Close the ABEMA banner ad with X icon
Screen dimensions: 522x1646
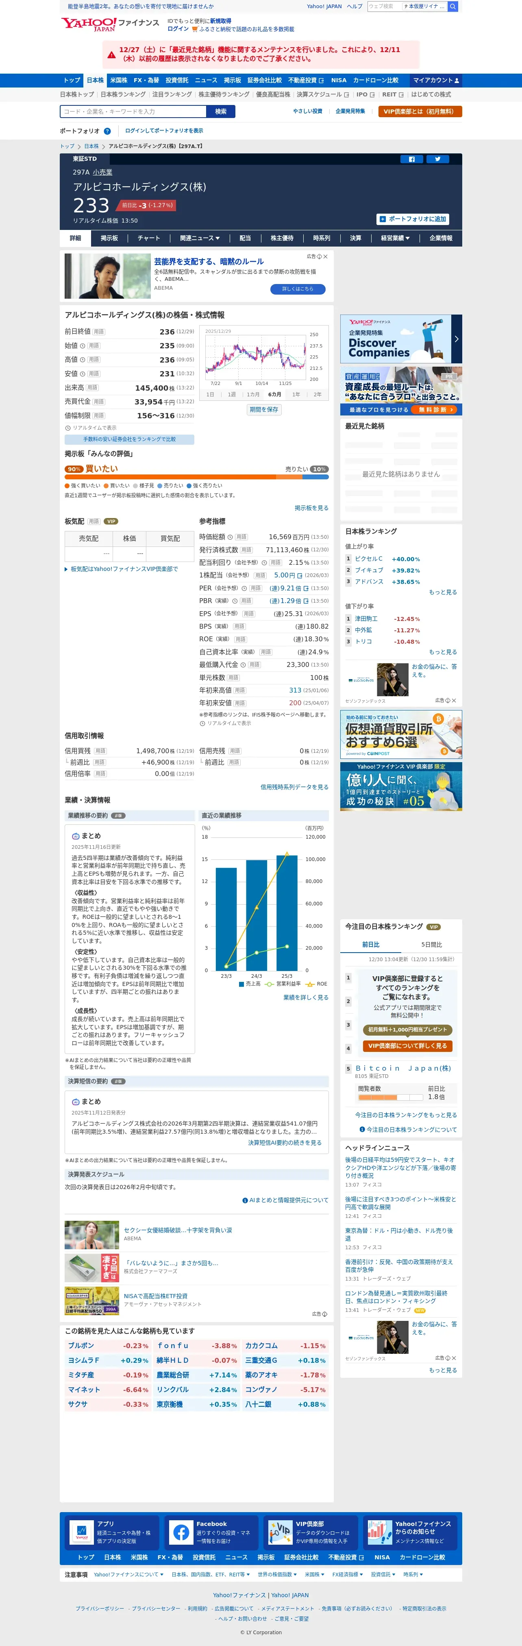(x=326, y=257)
